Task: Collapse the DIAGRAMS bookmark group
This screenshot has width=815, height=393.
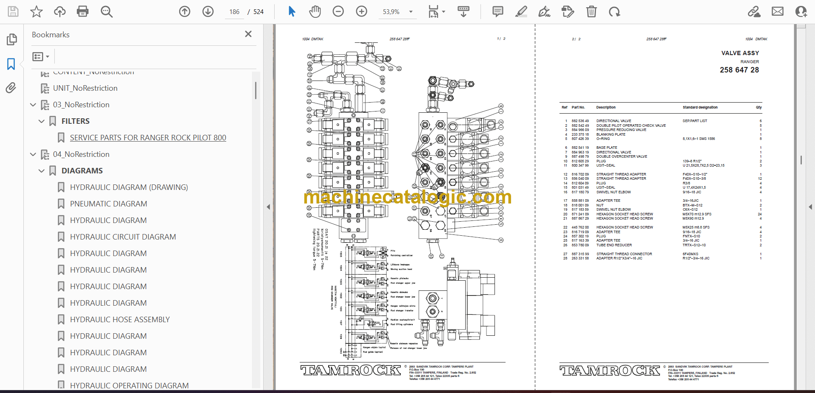Action: [x=42, y=171]
